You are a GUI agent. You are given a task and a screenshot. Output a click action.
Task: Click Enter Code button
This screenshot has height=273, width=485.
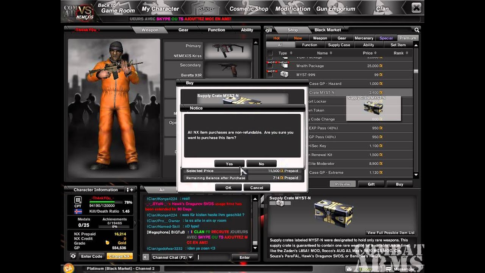pos(92,256)
